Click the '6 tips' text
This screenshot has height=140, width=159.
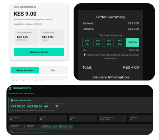click(44, 40)
